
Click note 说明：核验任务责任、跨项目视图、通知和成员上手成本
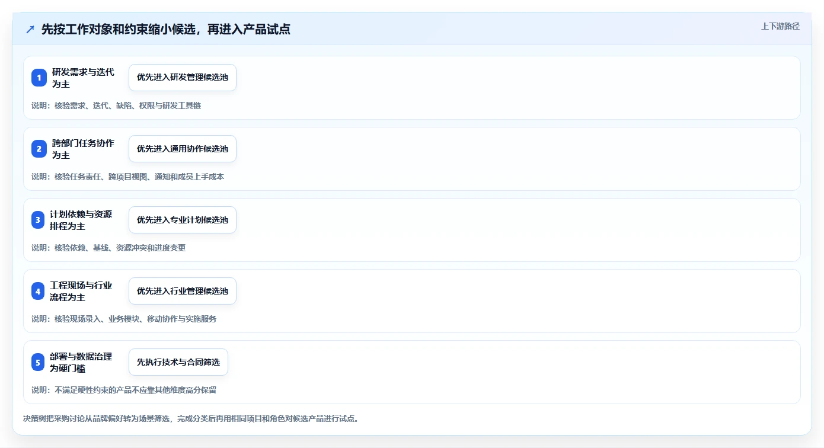point(128,177)
